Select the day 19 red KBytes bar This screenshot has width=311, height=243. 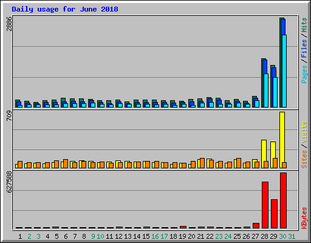(183, 227)
